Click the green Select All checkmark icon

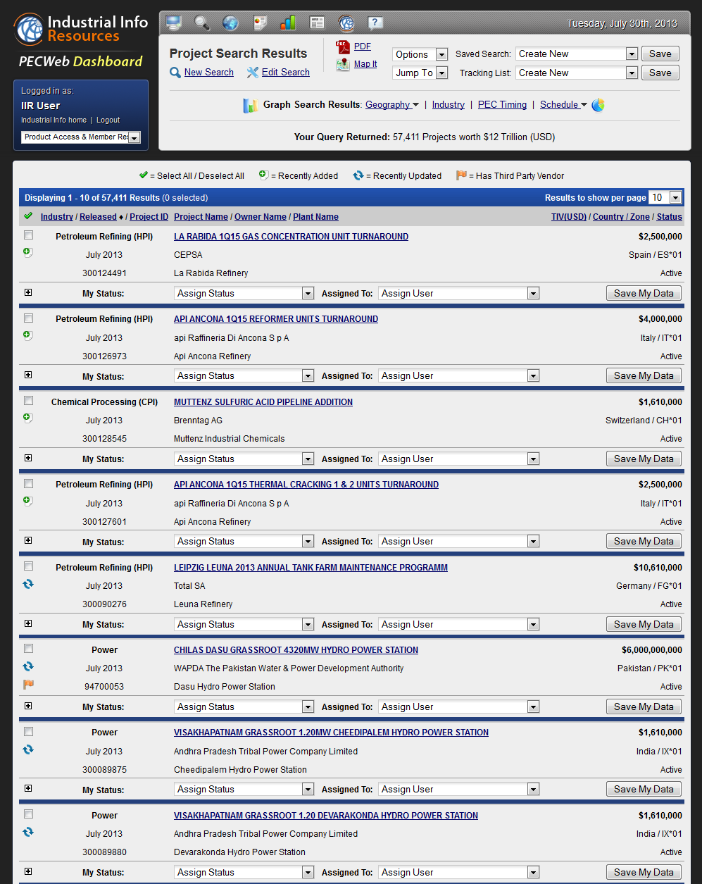point(28,216)
